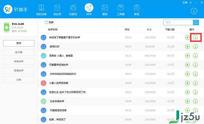
Task: Download the 古老寺庙钟声 ringtone
Action: [195, 101]
